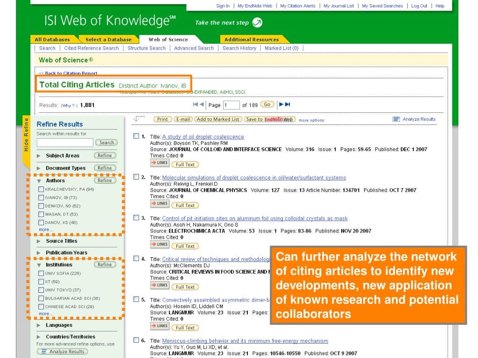Image resolution: width=478 pixels, height=358 pixels.
Task: Select checkbox for result 2
Action: (136, 177)
